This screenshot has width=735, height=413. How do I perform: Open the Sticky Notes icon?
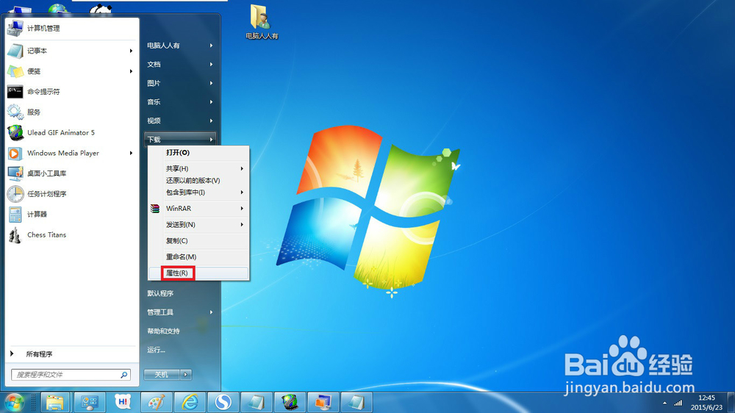[x=15, y=71]
